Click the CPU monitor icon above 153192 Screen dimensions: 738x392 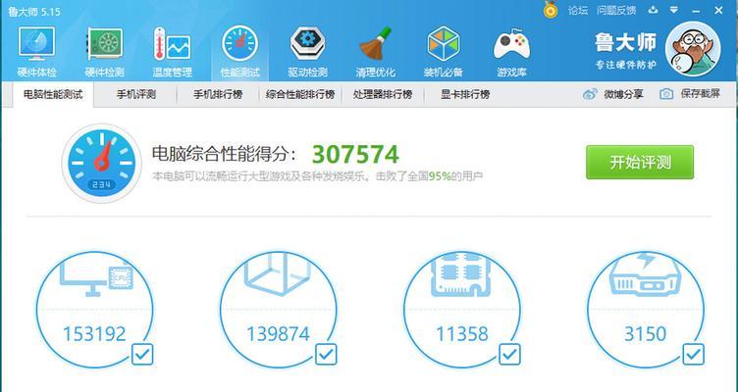pos(96,276)
